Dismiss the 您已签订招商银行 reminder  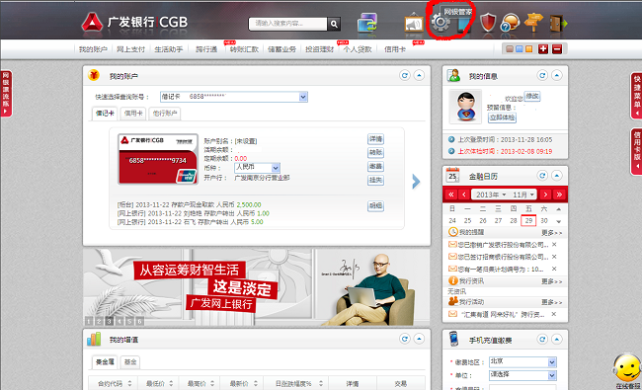click(554, 257)
